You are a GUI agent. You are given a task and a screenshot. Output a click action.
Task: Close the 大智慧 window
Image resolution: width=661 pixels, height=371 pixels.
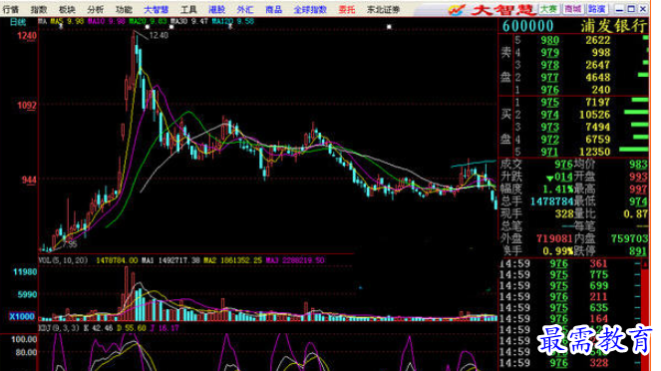[643, 9]
